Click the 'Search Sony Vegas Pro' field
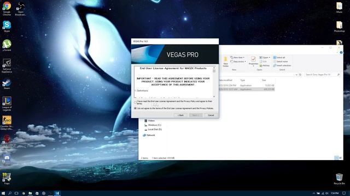The image size is (350, 196). tap(322, 75)
